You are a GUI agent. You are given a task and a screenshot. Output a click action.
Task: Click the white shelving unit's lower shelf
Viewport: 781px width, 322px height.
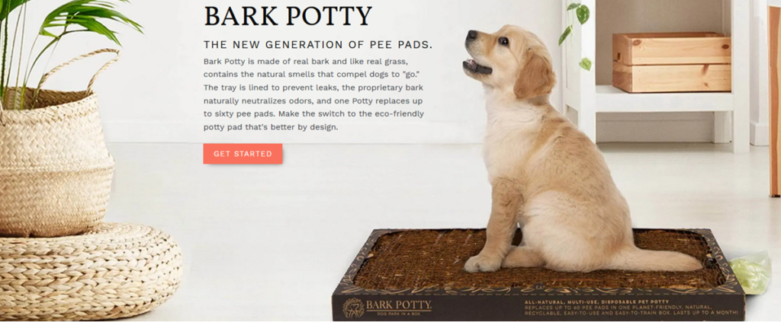(663, 100)
